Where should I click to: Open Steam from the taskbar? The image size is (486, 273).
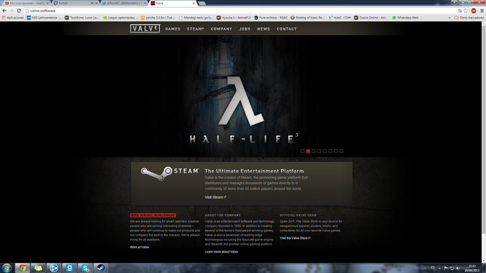[100, 268]
